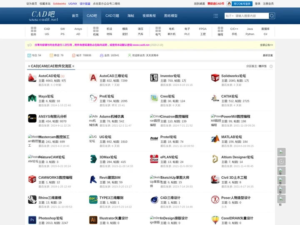Click the circular plus floating side button
Screen dimensions: 300x225
(281, 162)
